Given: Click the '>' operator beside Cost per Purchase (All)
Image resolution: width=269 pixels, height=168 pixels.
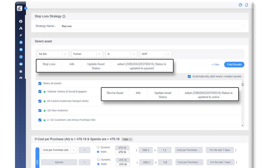Looking at the screenshot, I should [84, 150].
